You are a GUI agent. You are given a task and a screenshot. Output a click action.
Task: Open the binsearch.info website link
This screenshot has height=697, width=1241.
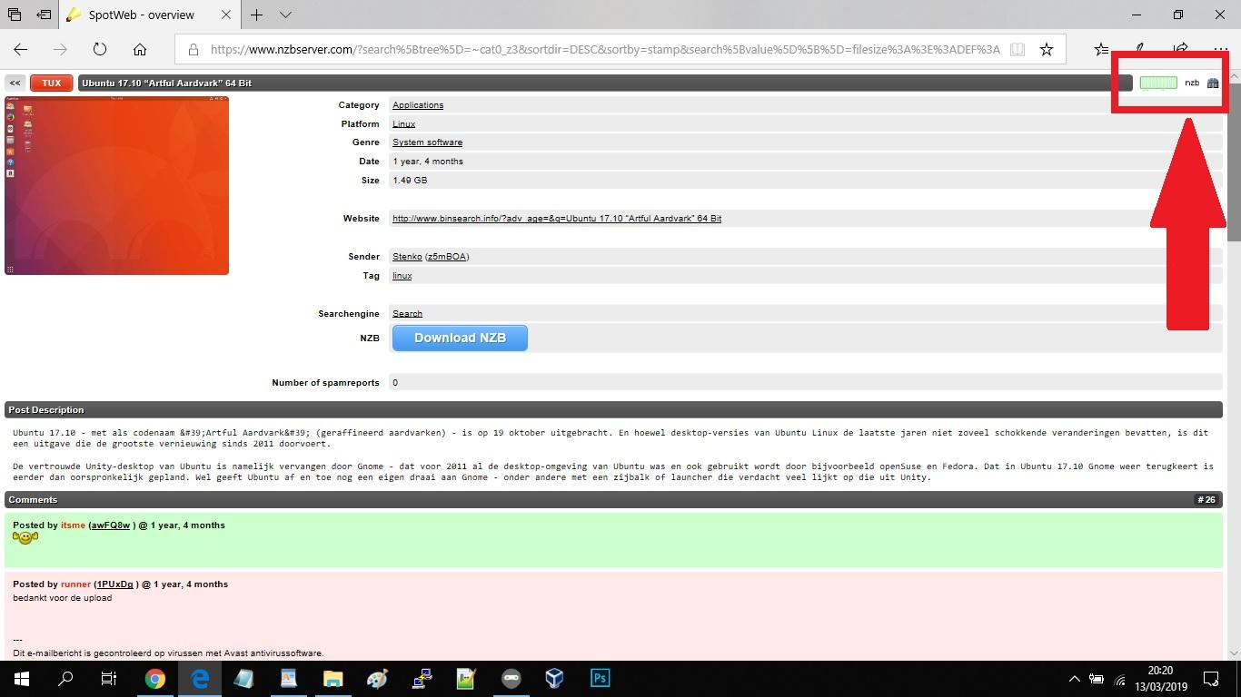tap(557, 219)
